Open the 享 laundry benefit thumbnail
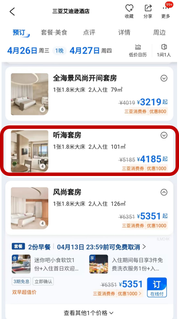The image size is (179, 319). [98, 264]
